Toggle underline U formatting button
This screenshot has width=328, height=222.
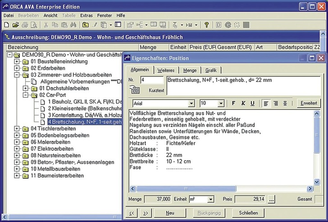tap(252, 103)
